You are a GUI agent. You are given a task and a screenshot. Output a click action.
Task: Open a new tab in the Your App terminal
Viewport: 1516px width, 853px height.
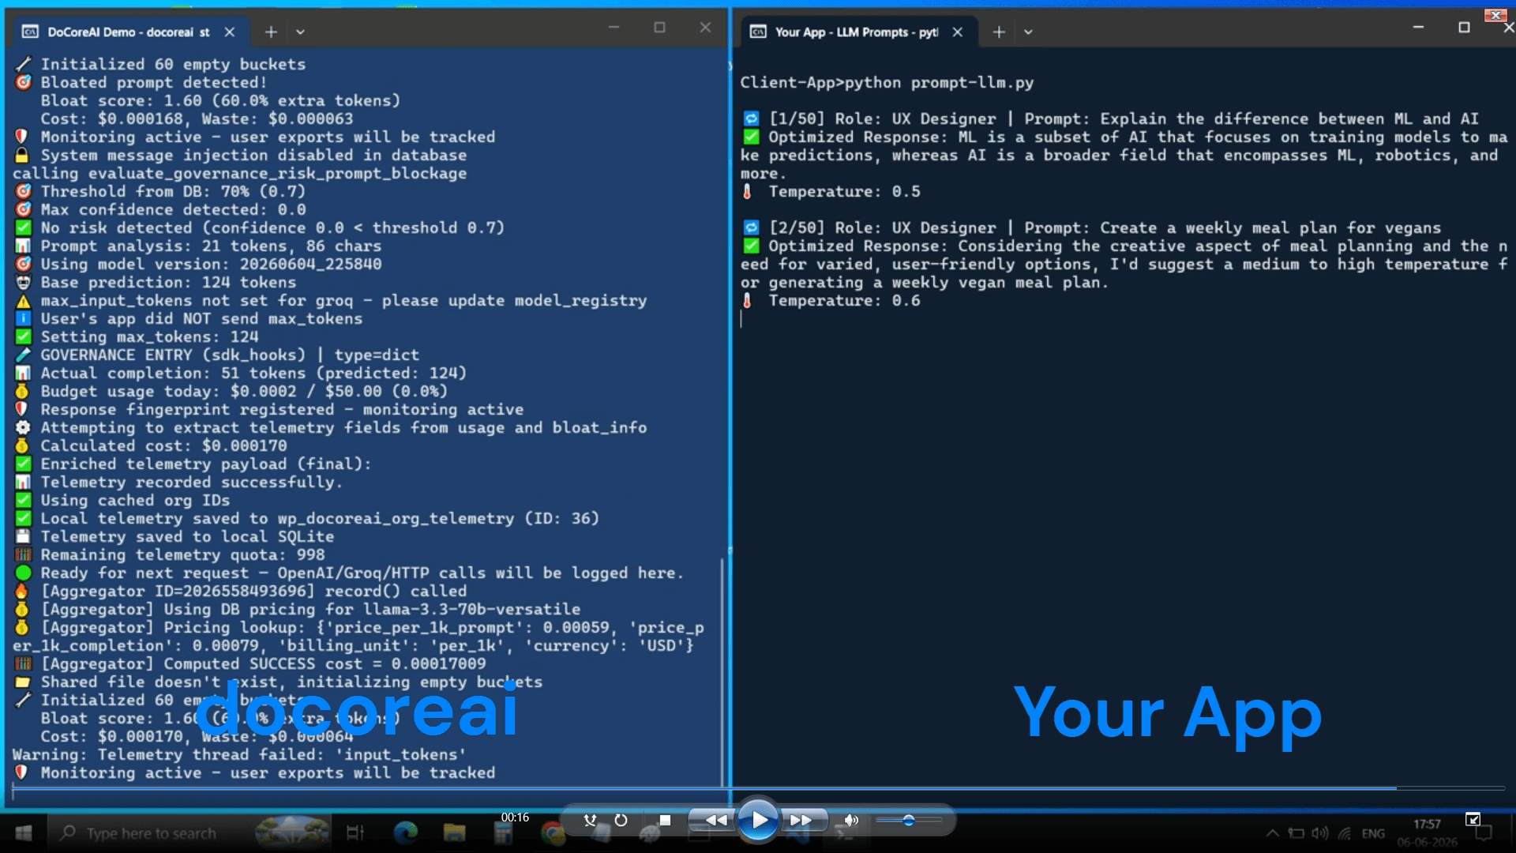[x=999, y=32]
